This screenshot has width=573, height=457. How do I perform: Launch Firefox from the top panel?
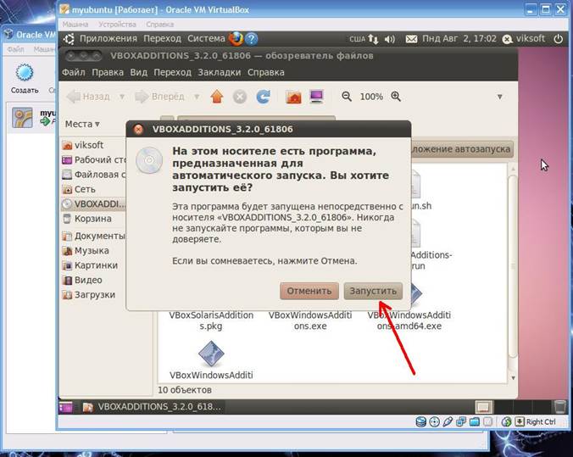(x=236, y=38)
